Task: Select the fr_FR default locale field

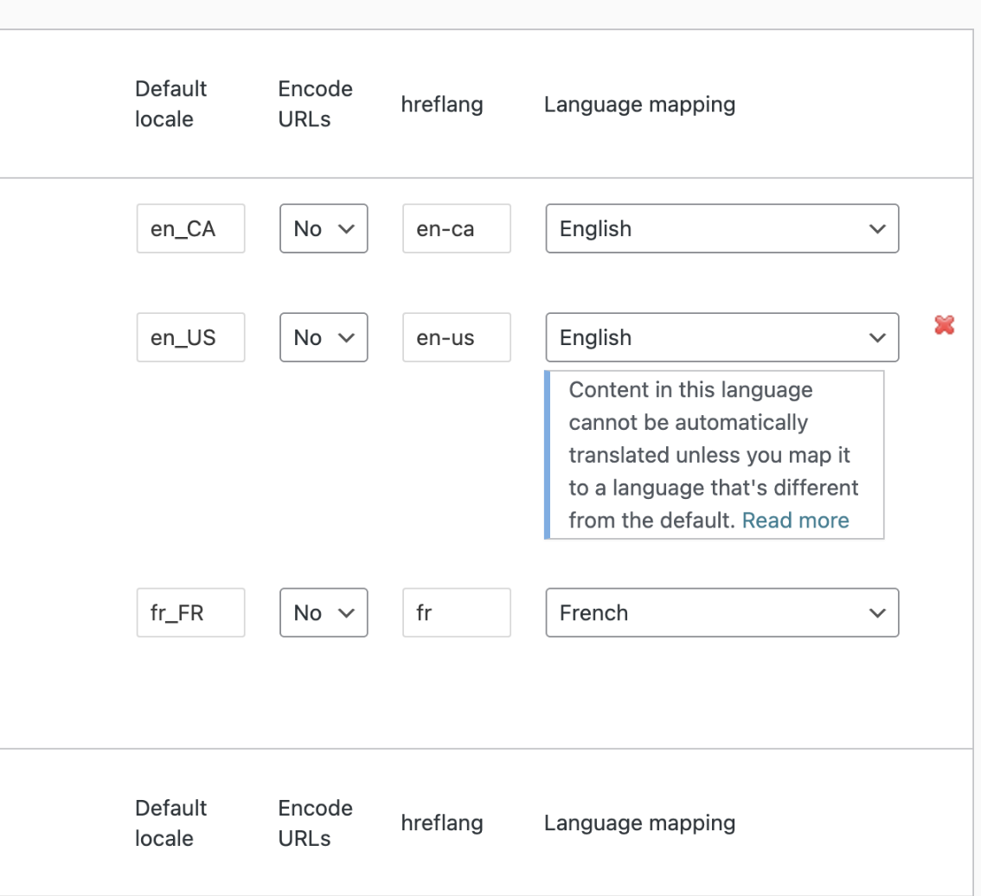Action: pos(190,613)
